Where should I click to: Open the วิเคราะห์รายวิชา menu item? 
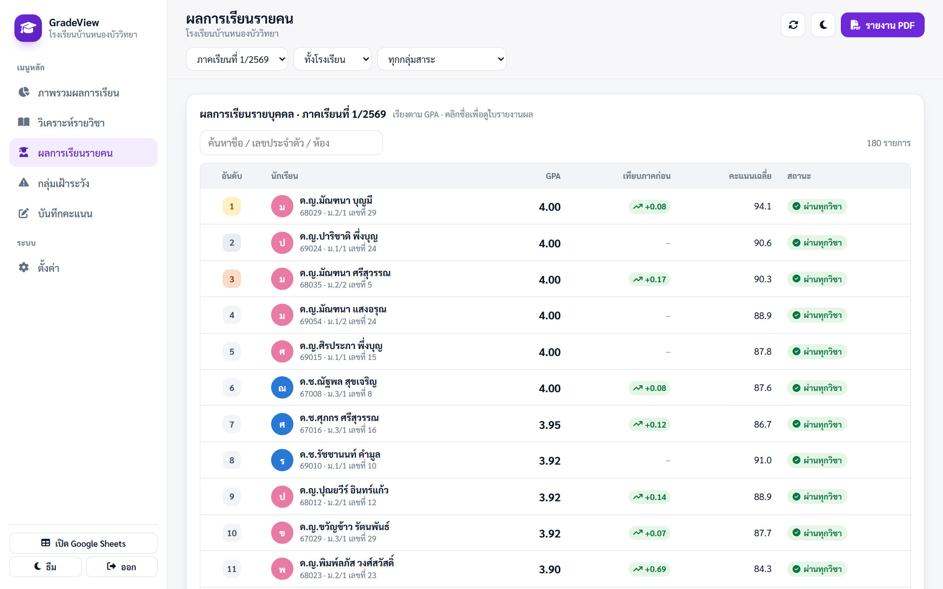(83, 123)
